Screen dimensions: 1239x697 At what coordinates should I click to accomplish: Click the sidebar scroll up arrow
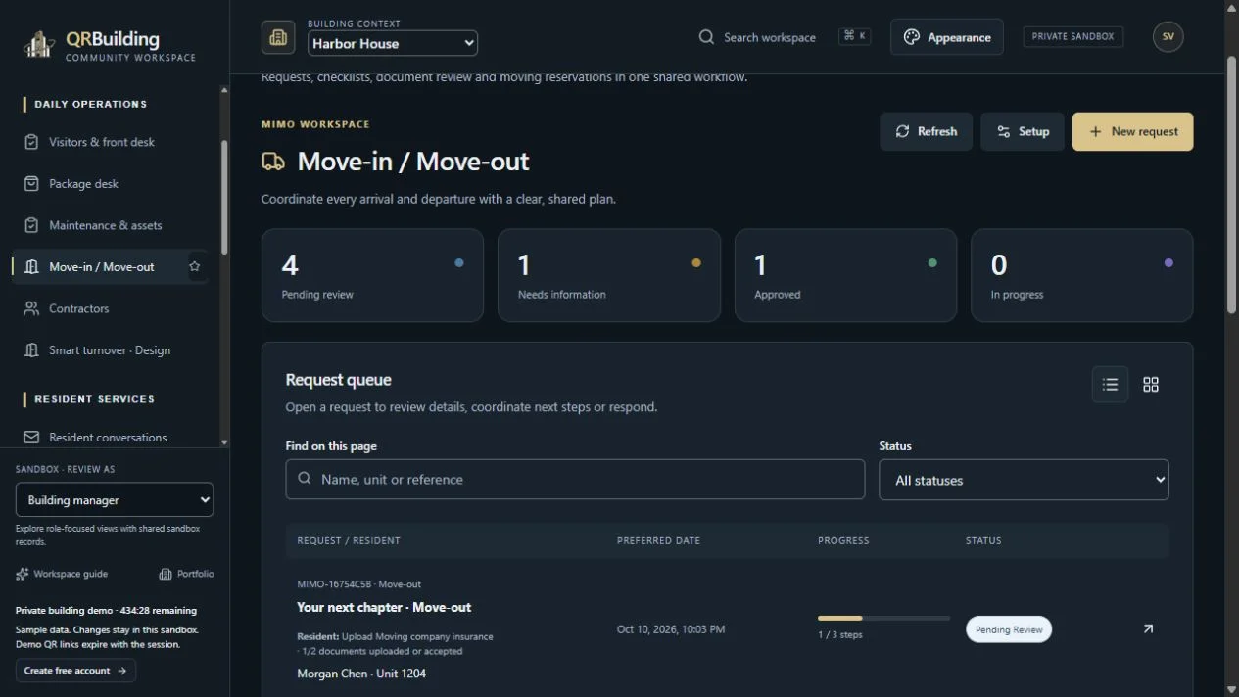[x=224, y=90]
